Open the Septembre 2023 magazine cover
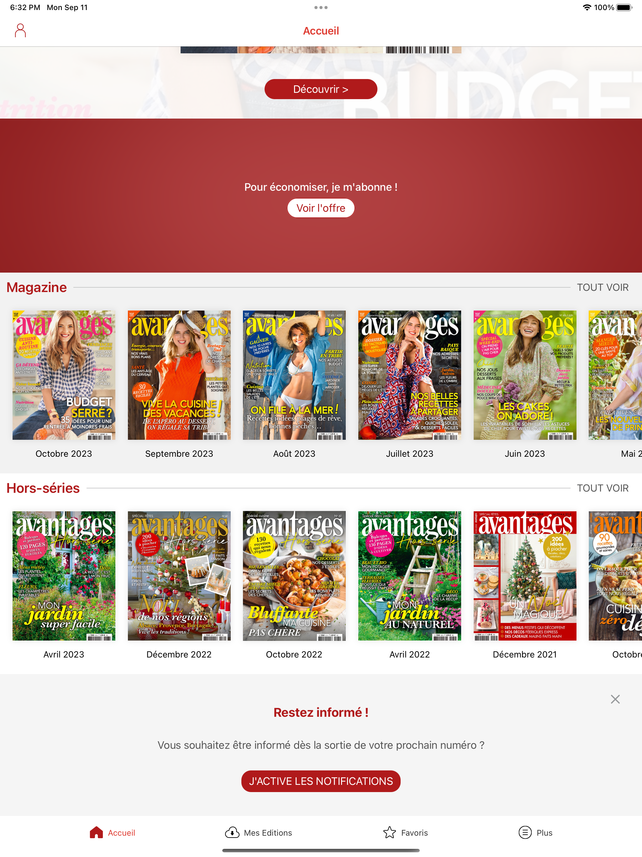Screen dimensions: 642x857 tap(179, 375)
